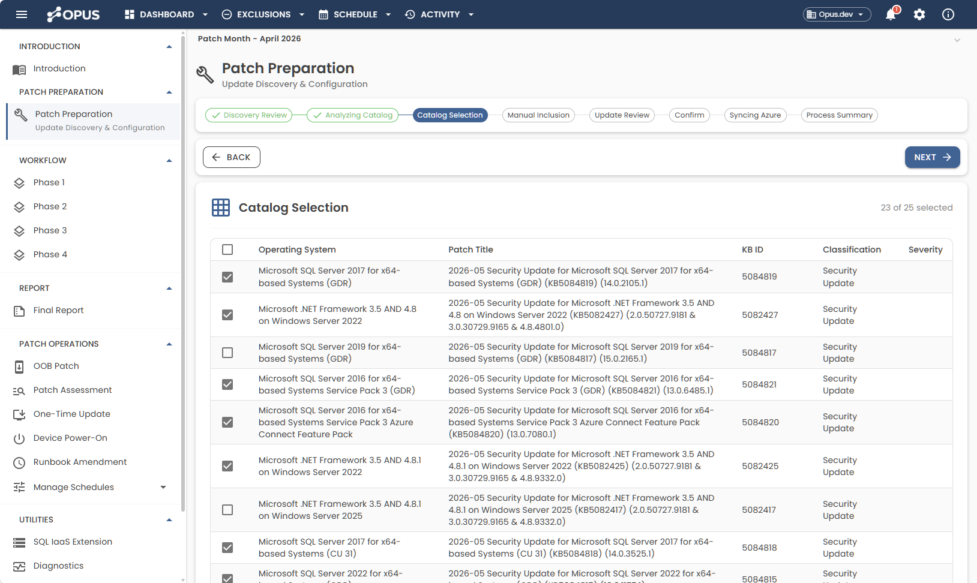Click the Dashboard grid icon in top bar
Screen dimensions: 977x583
click(x=130, y=14)
